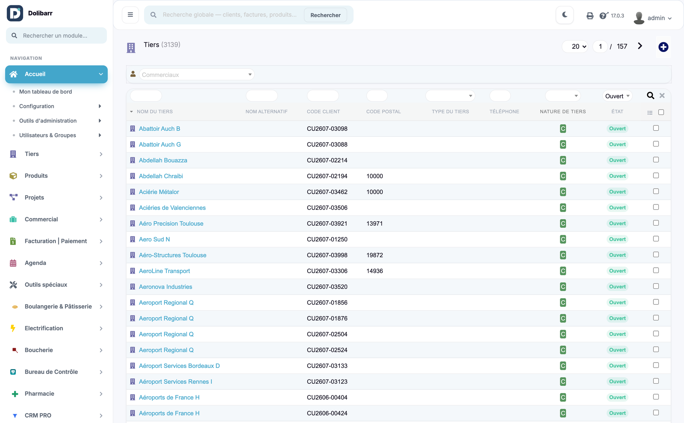Click customer badge C for Abattoir Auch B
Viewport: 684px width, 423px height.
(x=563, y=129)
